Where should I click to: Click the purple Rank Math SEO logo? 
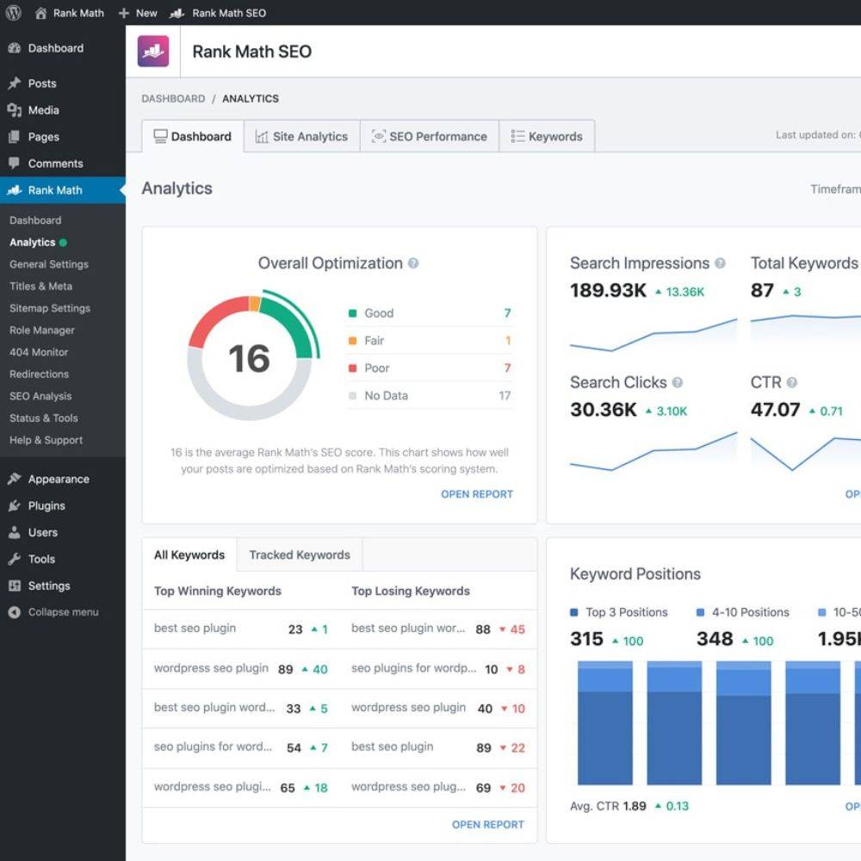point(153,51)
